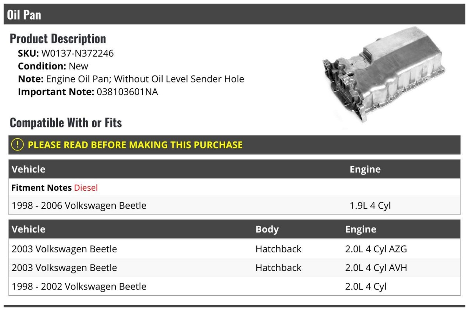Select the 2003 Beetle 2.0L AVH row

point(234,268)
